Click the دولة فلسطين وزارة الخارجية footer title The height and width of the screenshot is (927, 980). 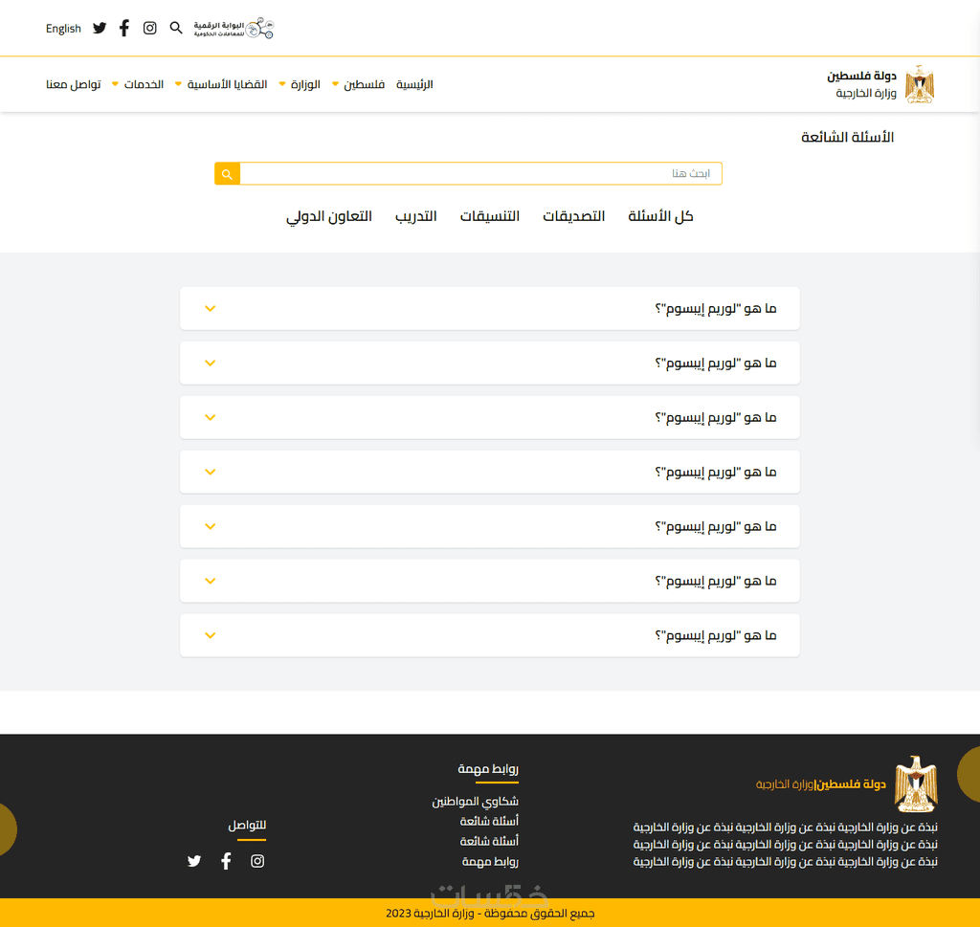[x=821, y=784]
